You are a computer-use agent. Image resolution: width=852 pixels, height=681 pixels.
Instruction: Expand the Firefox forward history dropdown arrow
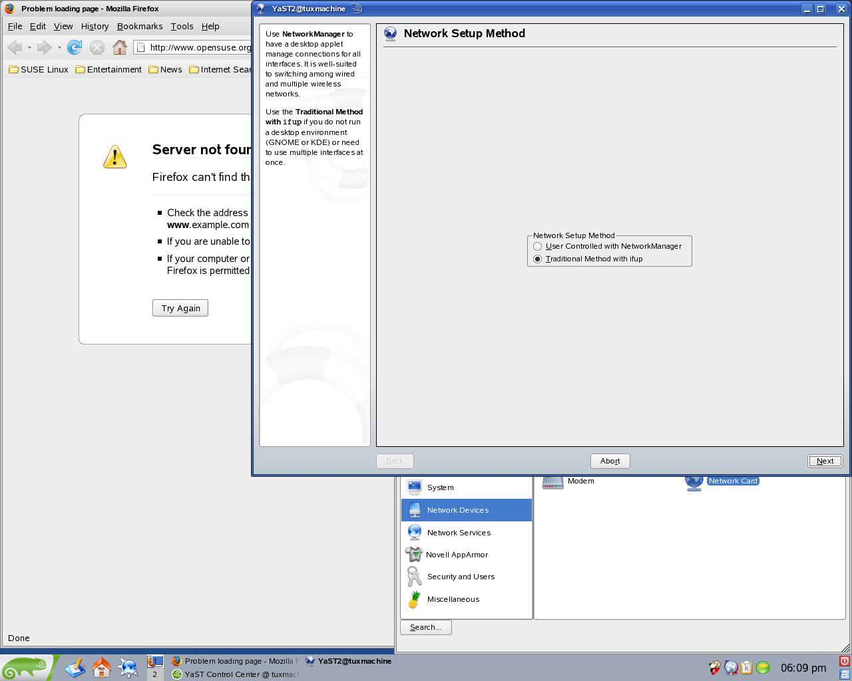click(x=59, y=47)
